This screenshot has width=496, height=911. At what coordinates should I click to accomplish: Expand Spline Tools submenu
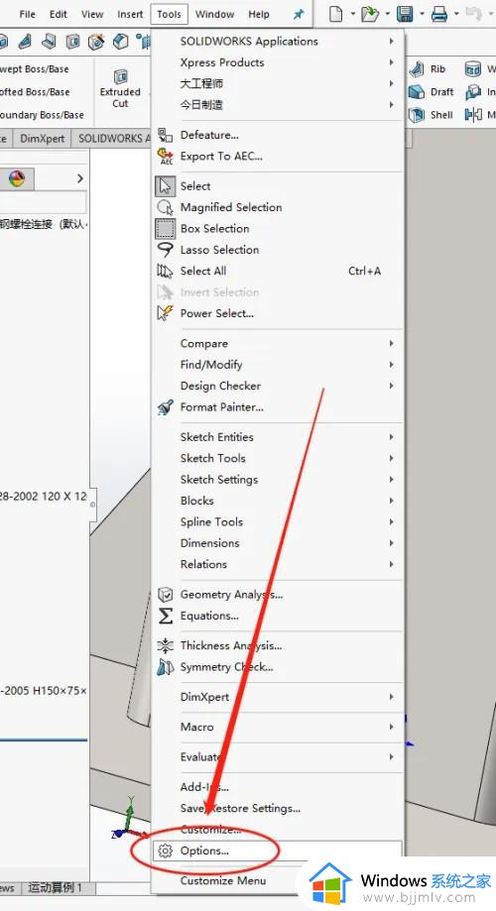click(278, 521)
